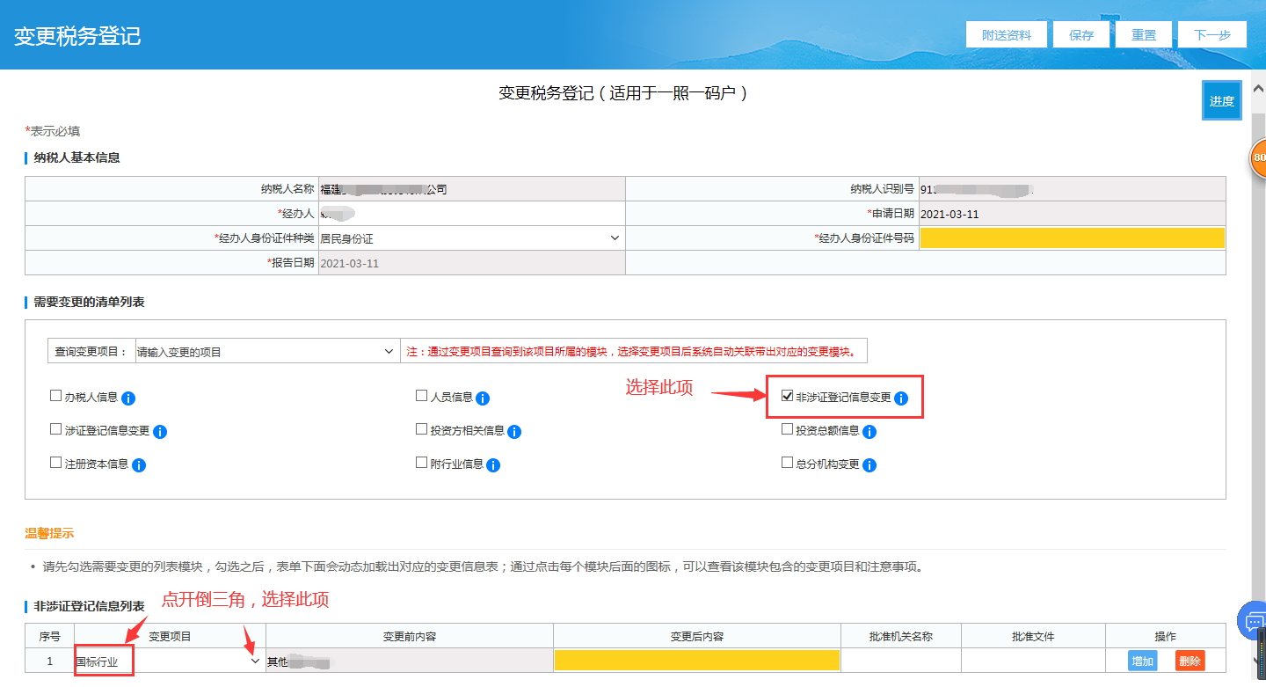
Task: Click the 变更后内容 yellow input field
Action: coord(697,661)
